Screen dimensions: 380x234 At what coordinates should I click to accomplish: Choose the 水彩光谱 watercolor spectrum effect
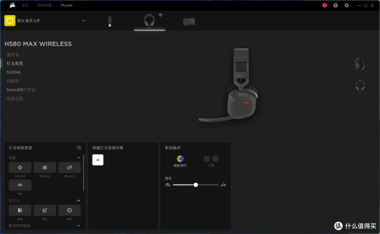[20, 168]
